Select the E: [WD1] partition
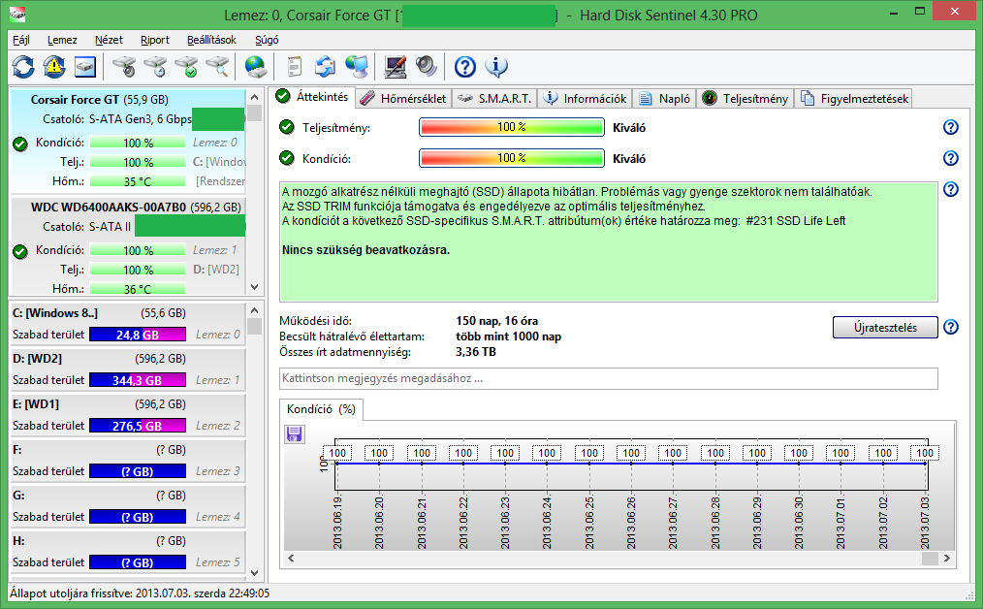983x609 pixels. click(128, 415)
